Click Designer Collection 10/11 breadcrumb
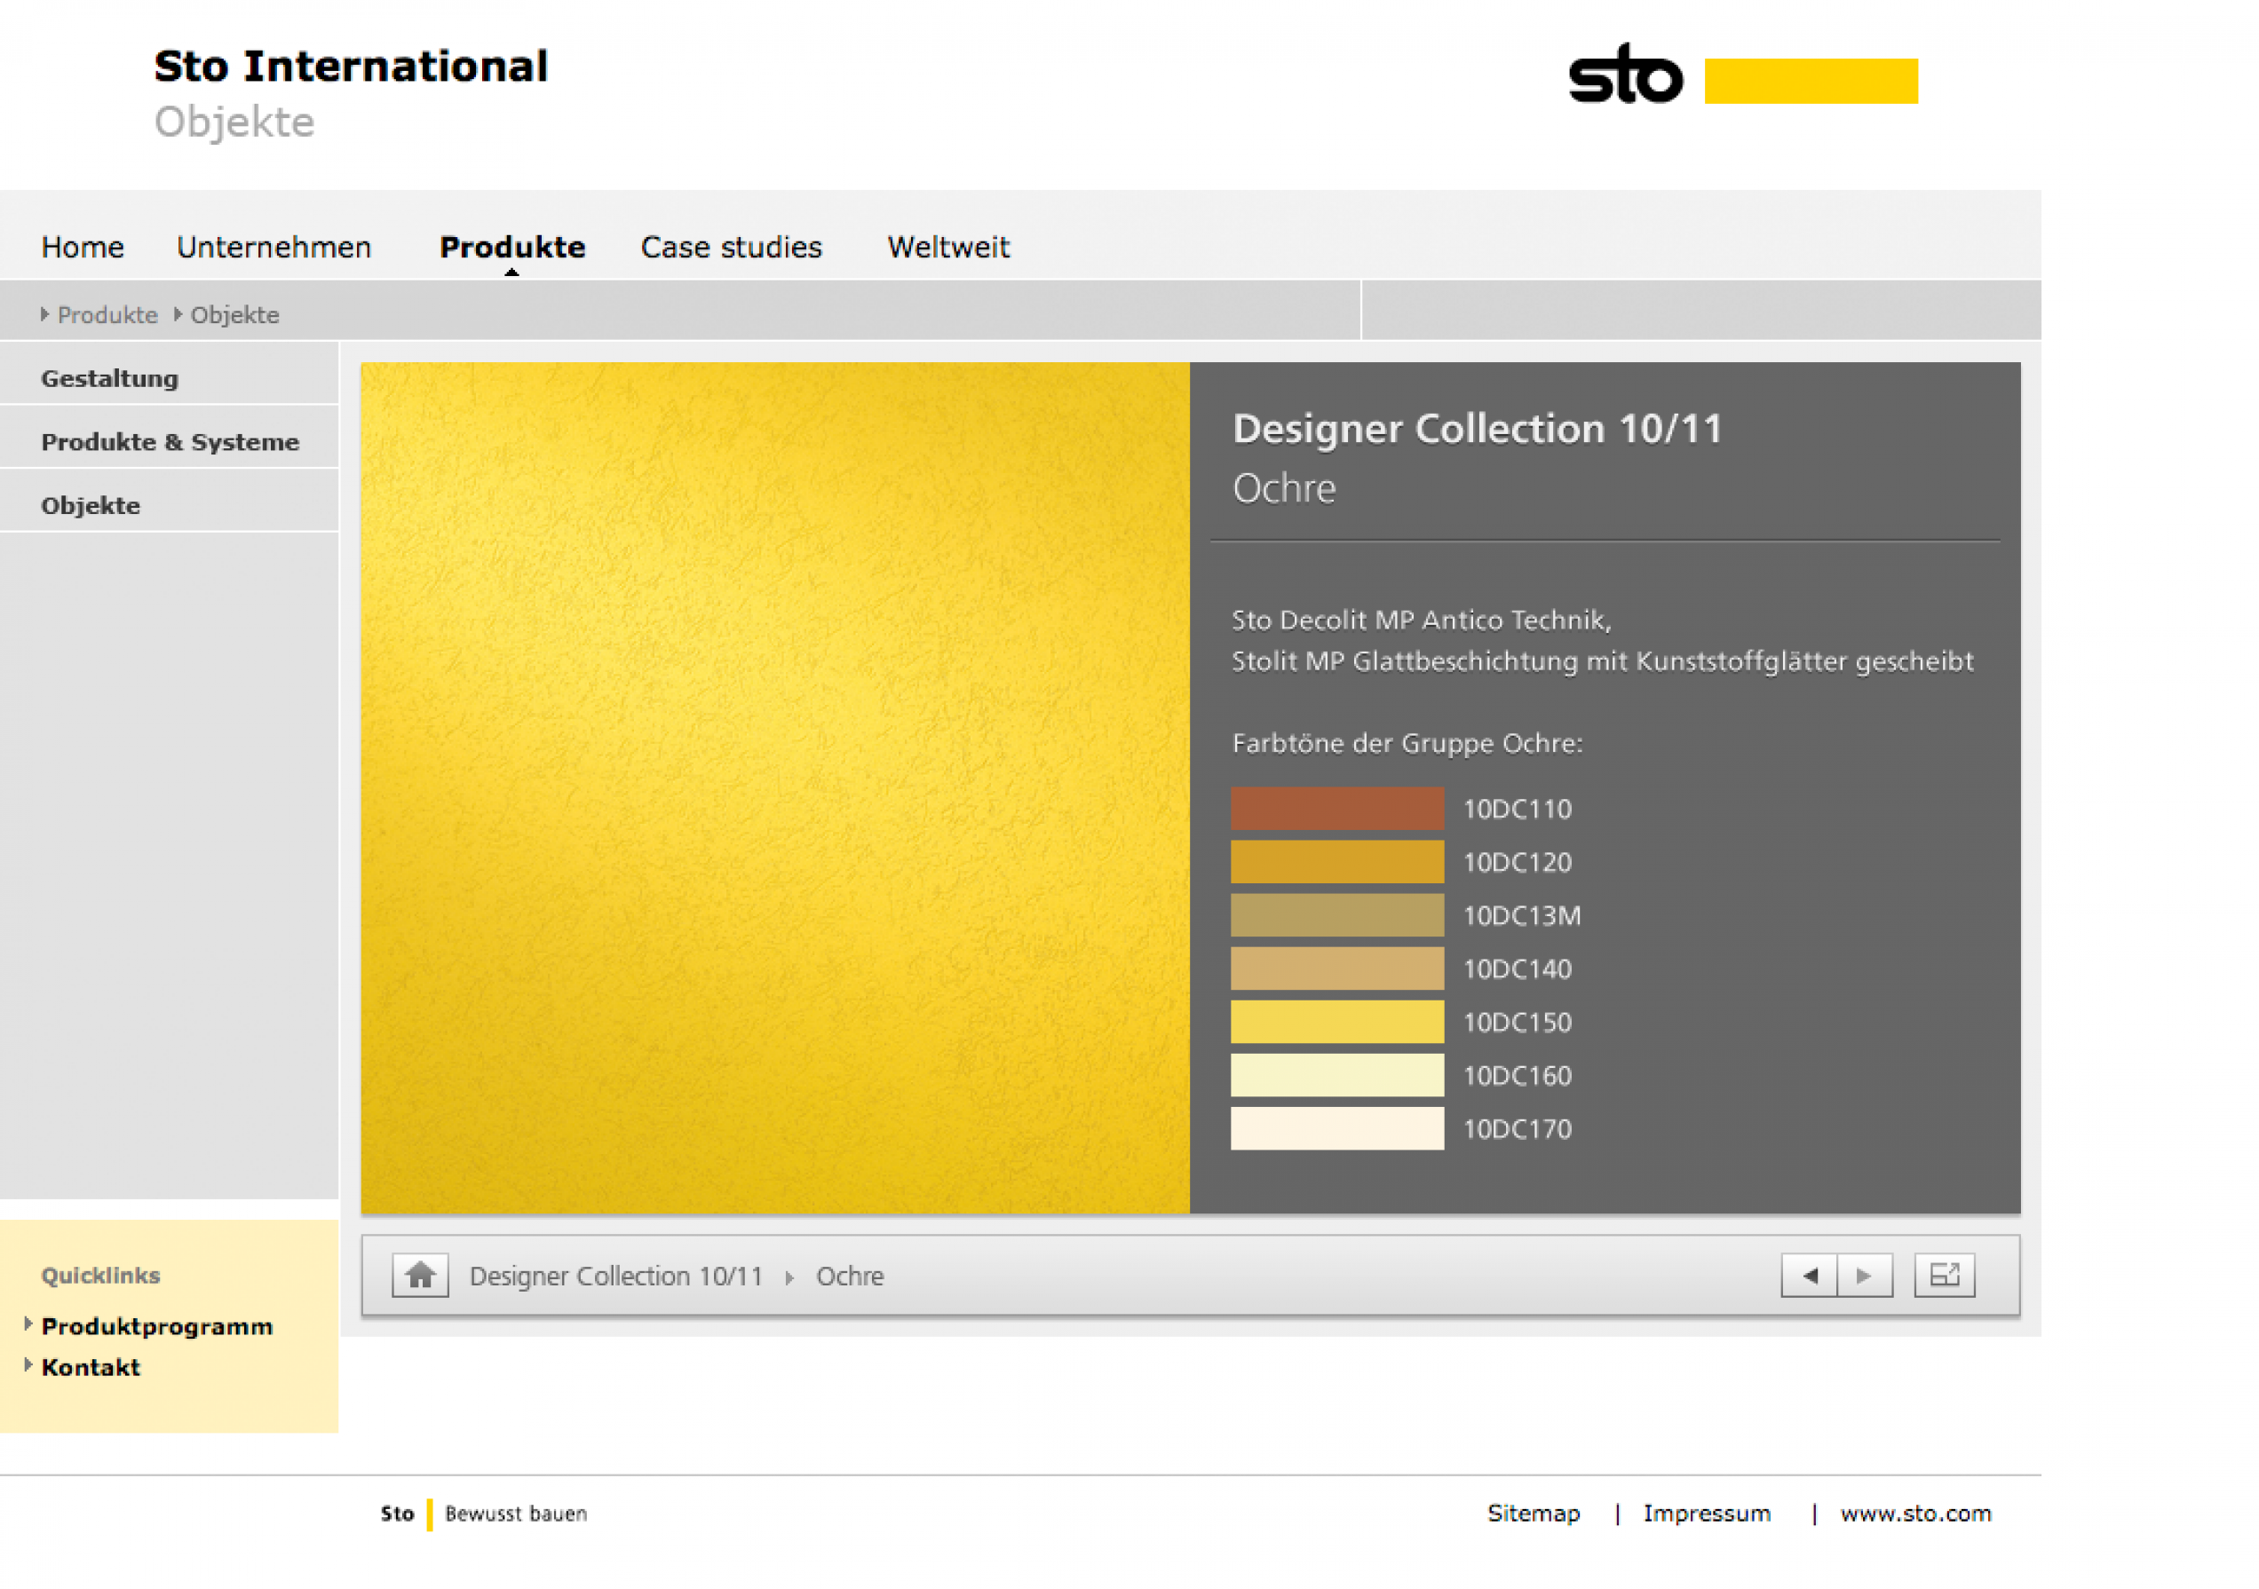 pos(616,1277)
